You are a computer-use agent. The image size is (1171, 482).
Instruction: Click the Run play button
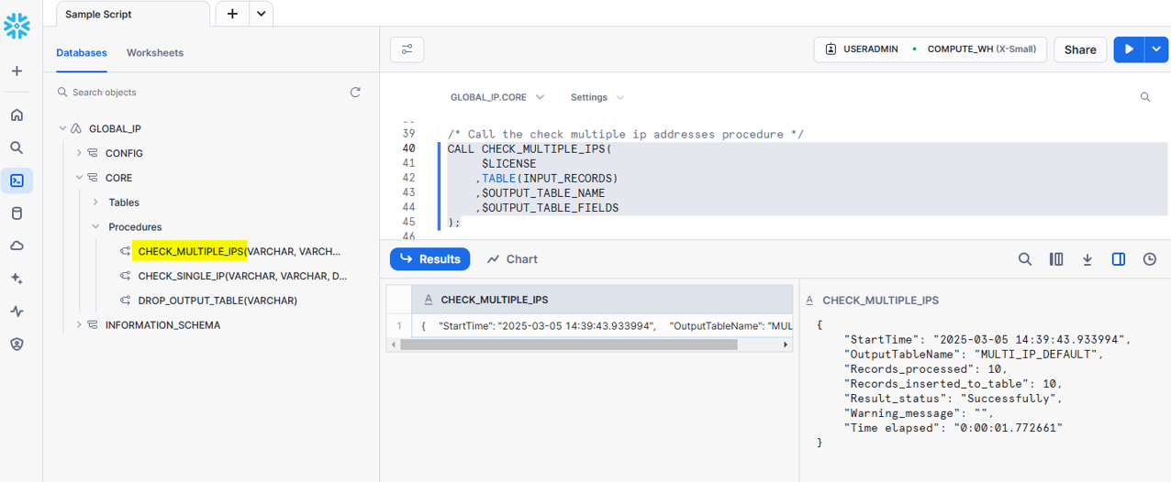coord(1129,49)
